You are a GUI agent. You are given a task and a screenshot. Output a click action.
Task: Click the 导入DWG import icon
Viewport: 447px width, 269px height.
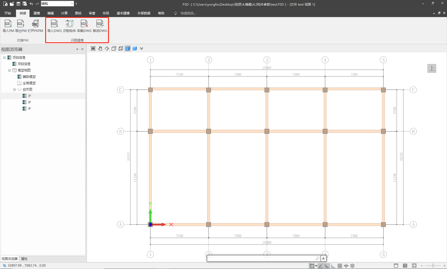(54, 24)
